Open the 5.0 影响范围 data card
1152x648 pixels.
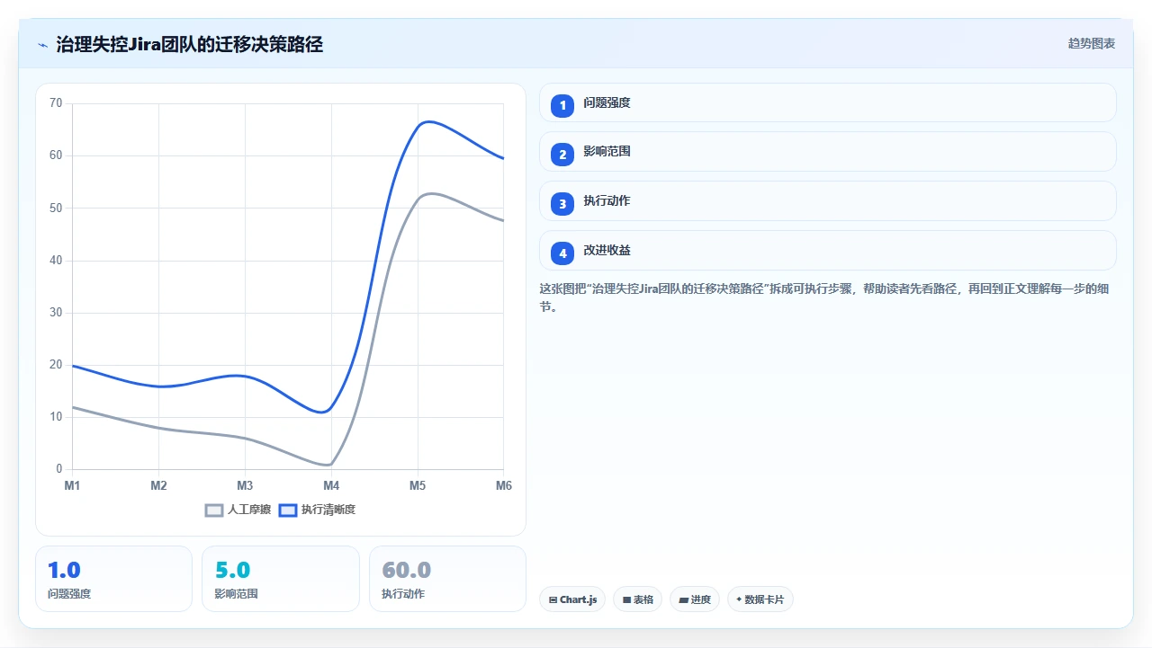point(281,579)
